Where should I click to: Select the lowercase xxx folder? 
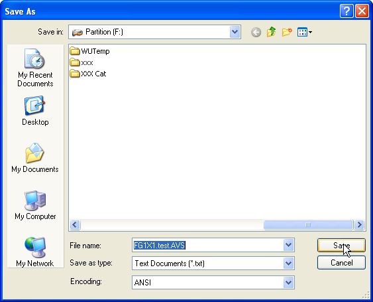click(81, 62)
